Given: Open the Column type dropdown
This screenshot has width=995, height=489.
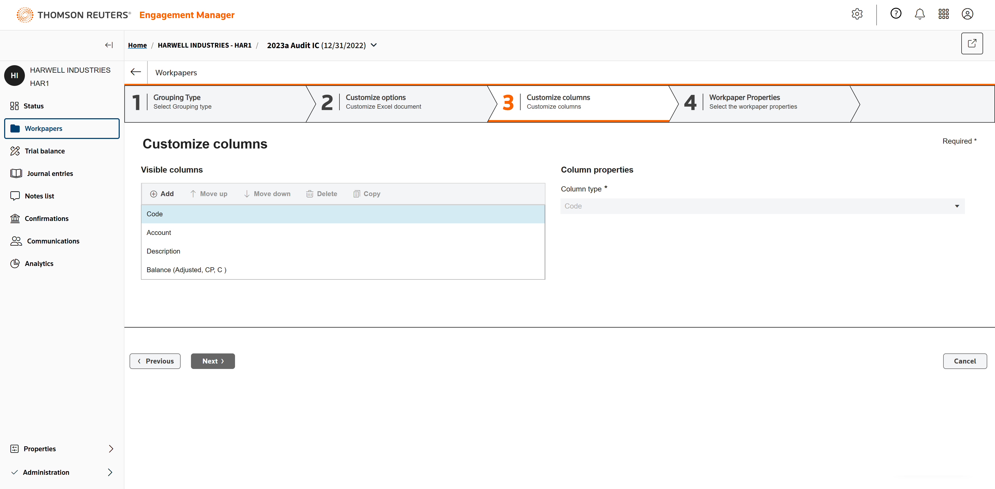Looking at the screenshot, I should [x=762, y=206].
